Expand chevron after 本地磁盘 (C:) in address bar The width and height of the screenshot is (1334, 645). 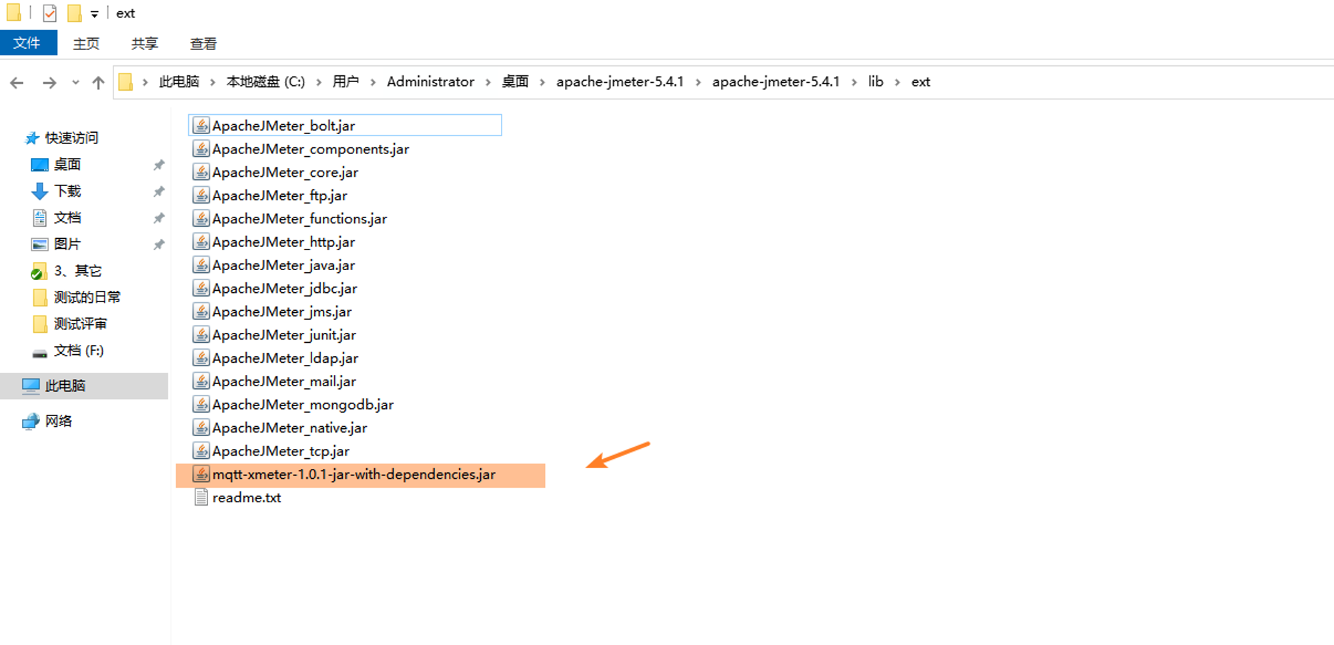pos(319,82)
